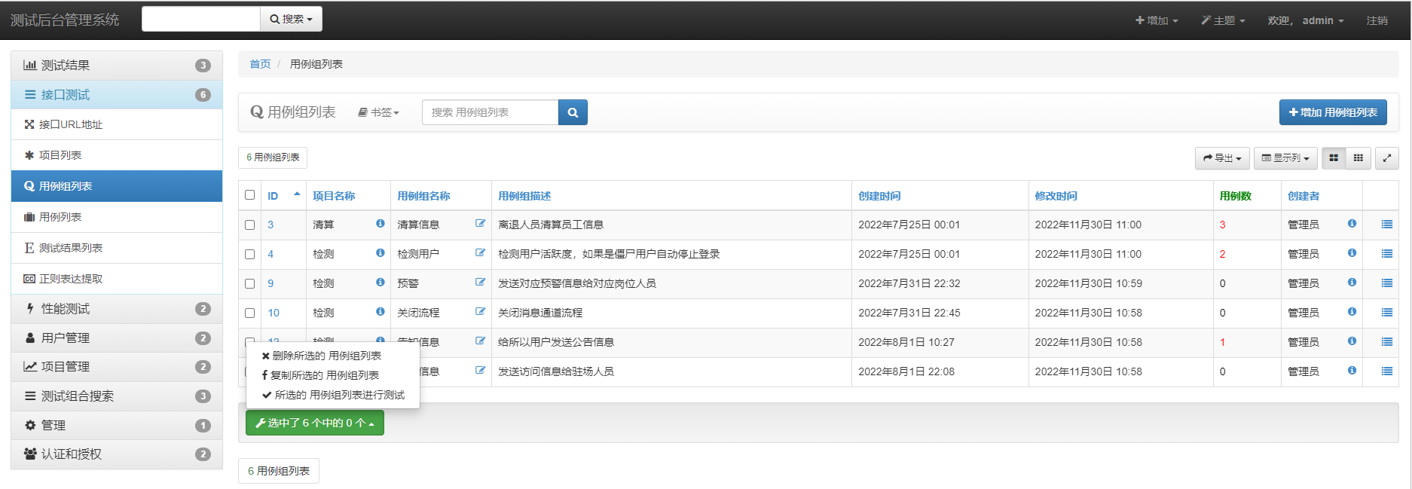Click the blue search magnifier button
Screen dimensions: 1412x489
(x=573, y=112)
